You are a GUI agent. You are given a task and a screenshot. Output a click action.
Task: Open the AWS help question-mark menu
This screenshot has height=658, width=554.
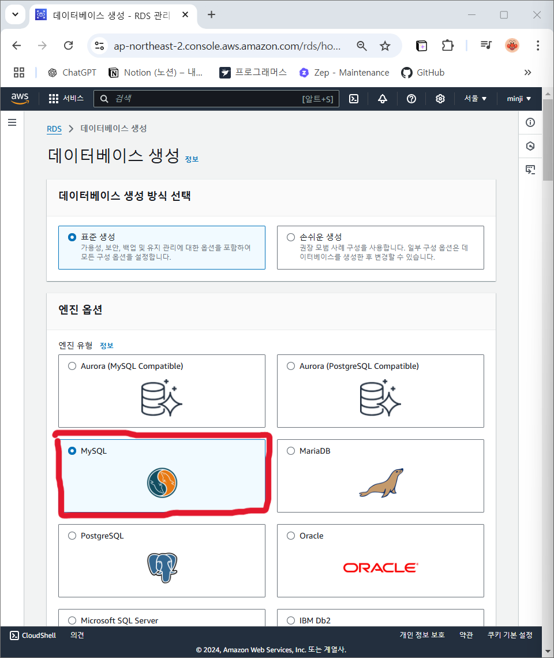[x=411, y=99]
